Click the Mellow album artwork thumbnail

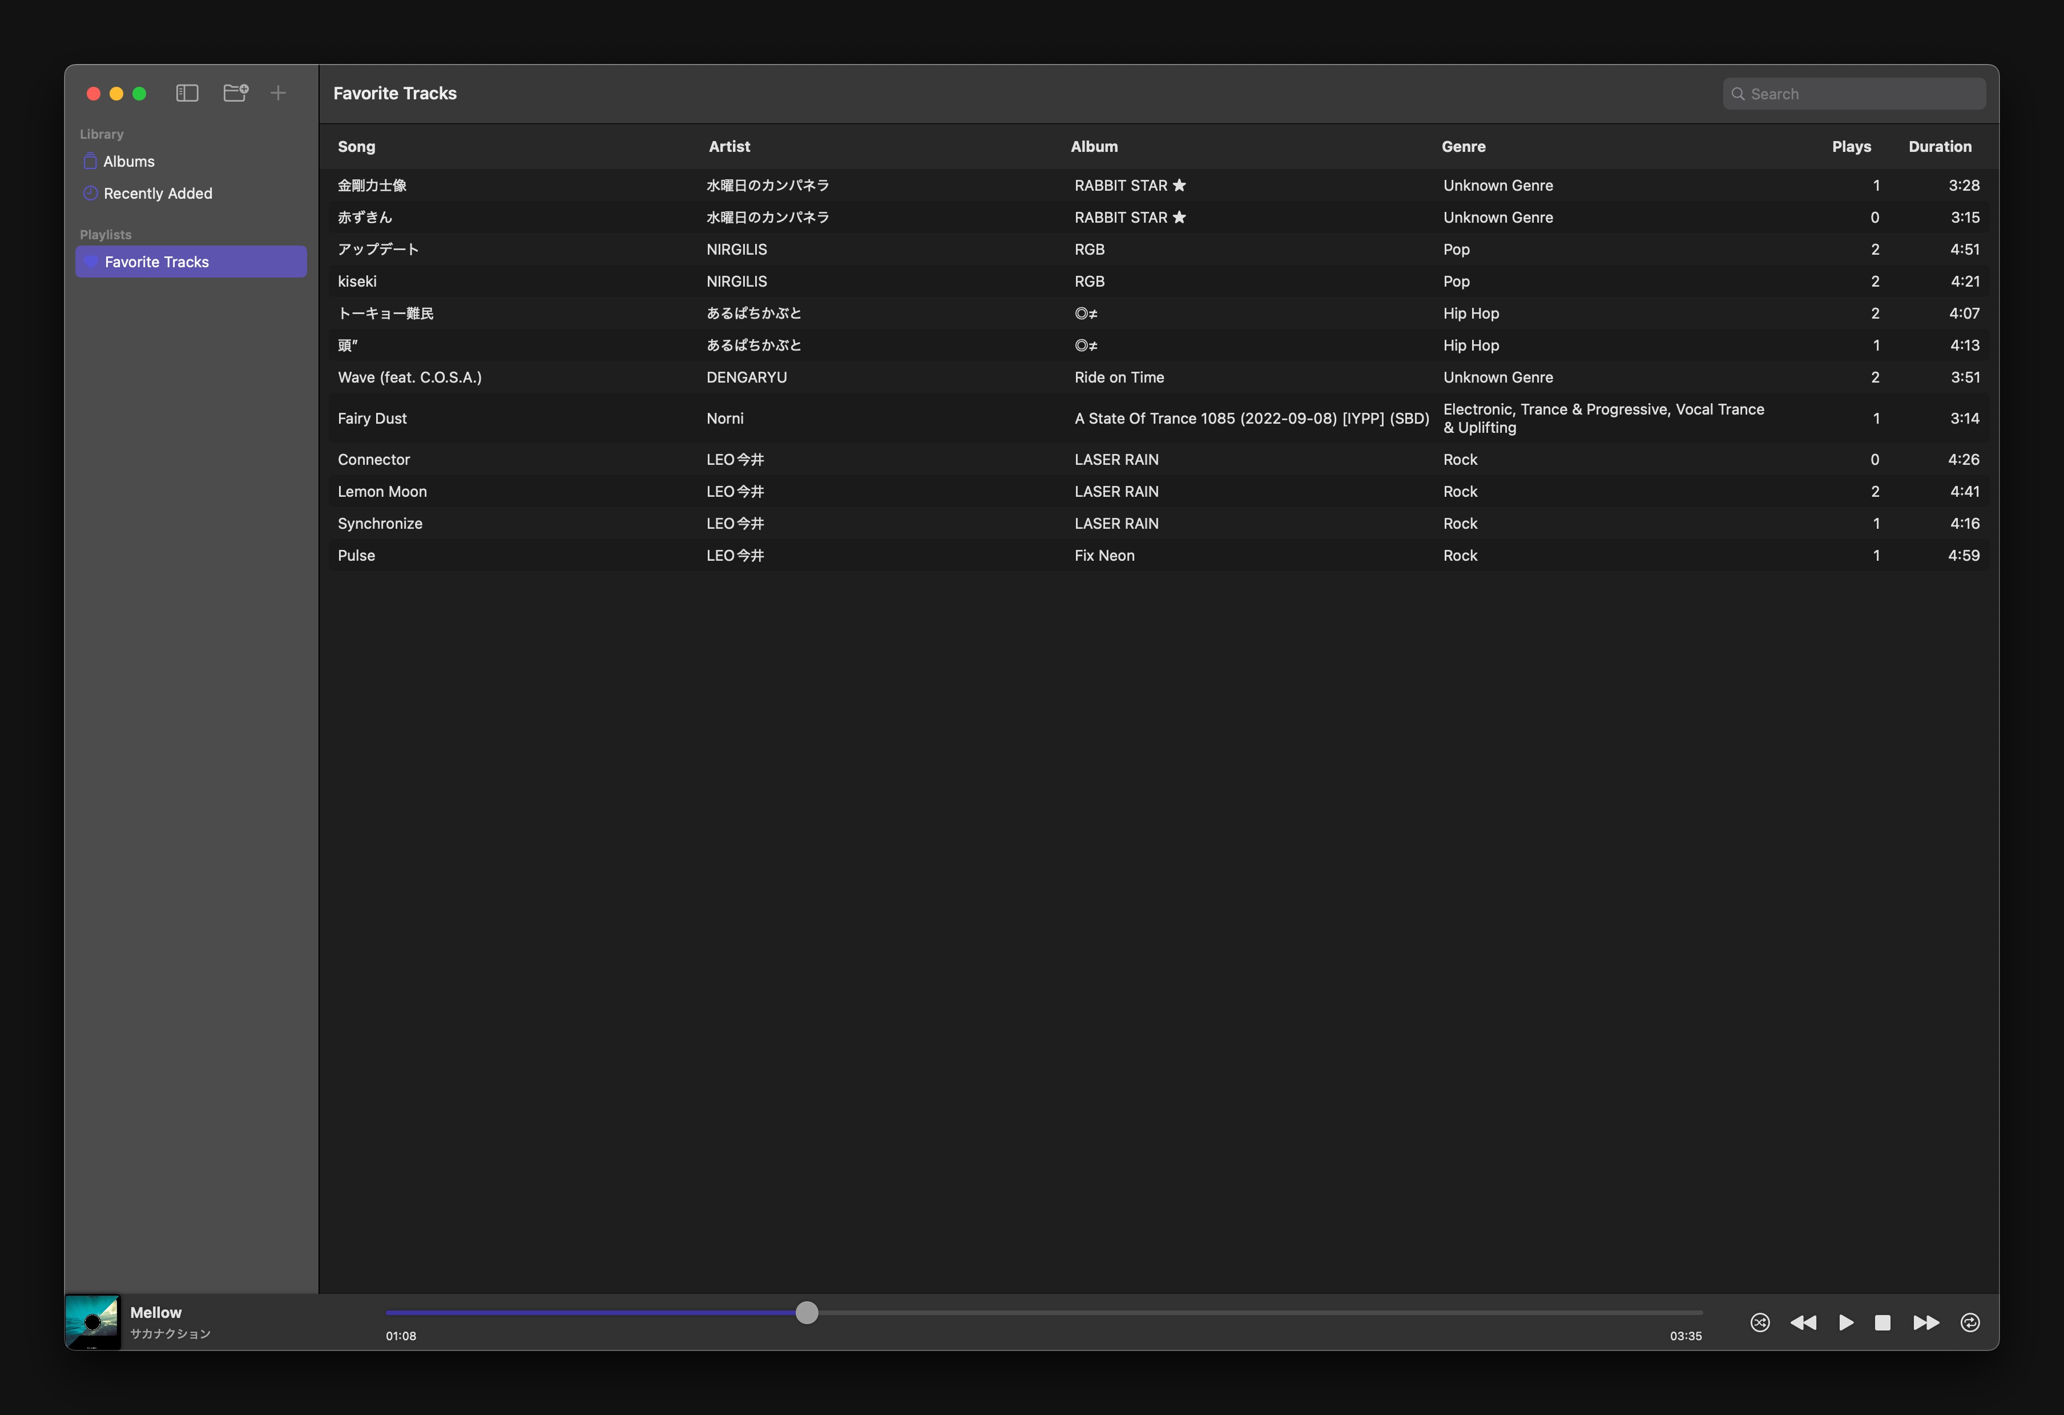coord(92,1322)
